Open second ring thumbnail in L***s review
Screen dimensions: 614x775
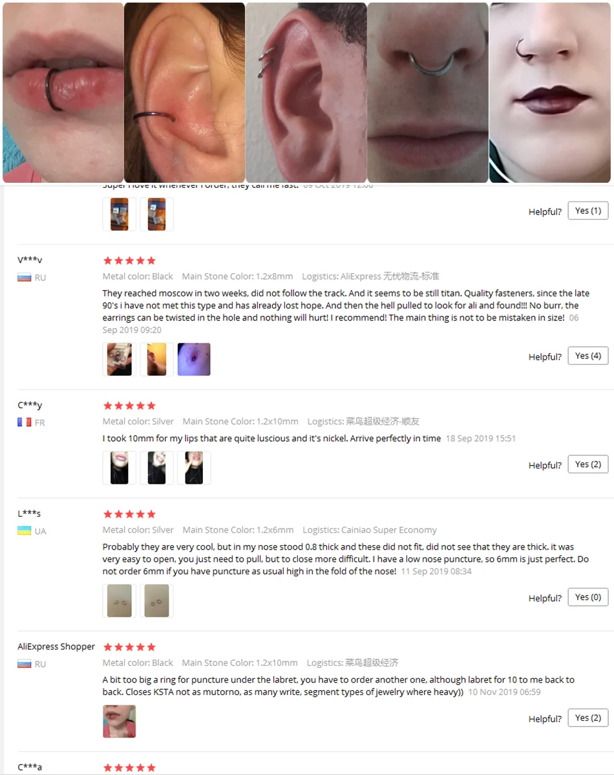(x=156, y=601)
